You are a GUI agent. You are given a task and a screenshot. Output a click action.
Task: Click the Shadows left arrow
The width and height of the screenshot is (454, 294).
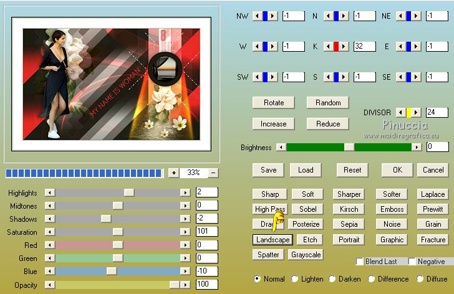pos(50,219)
